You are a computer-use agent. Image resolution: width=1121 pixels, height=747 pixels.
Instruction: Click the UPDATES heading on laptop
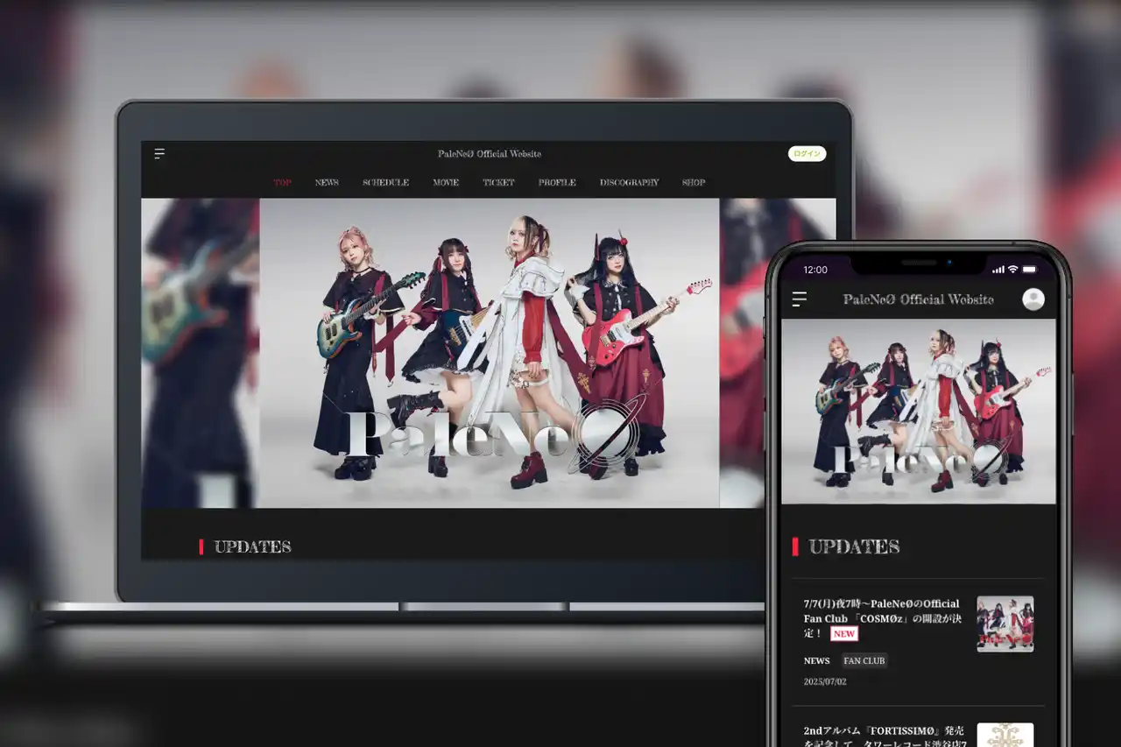[x=252, y=546]
